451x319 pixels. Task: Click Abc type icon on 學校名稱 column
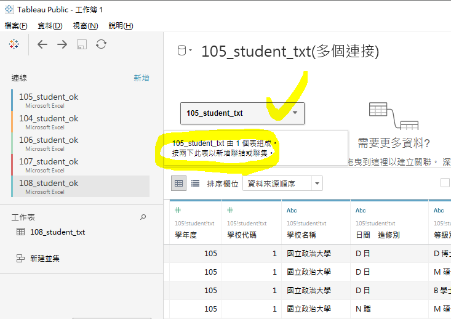coord(292,211)
